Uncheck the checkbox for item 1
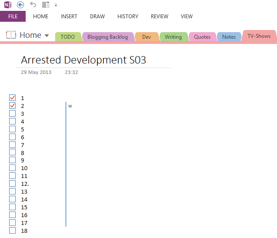 pyautogui.click(x=12, y=97)
